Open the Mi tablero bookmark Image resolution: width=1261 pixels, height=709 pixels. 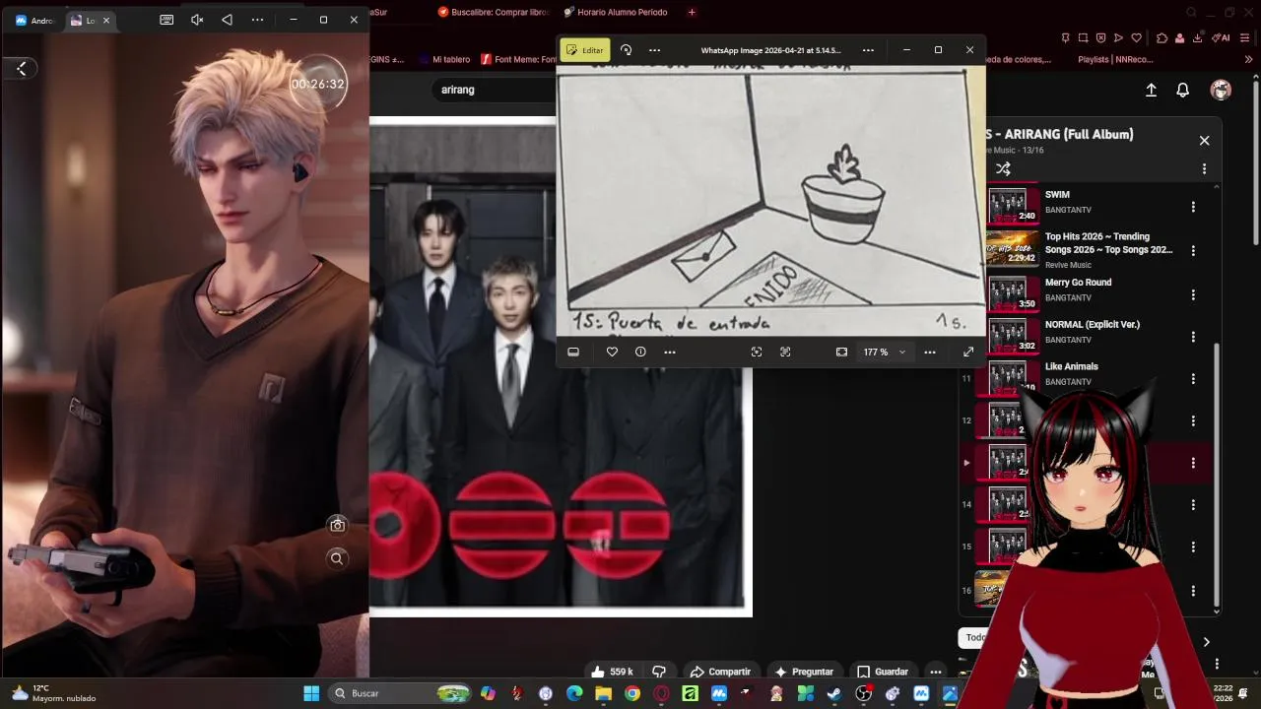coord(444,59)
